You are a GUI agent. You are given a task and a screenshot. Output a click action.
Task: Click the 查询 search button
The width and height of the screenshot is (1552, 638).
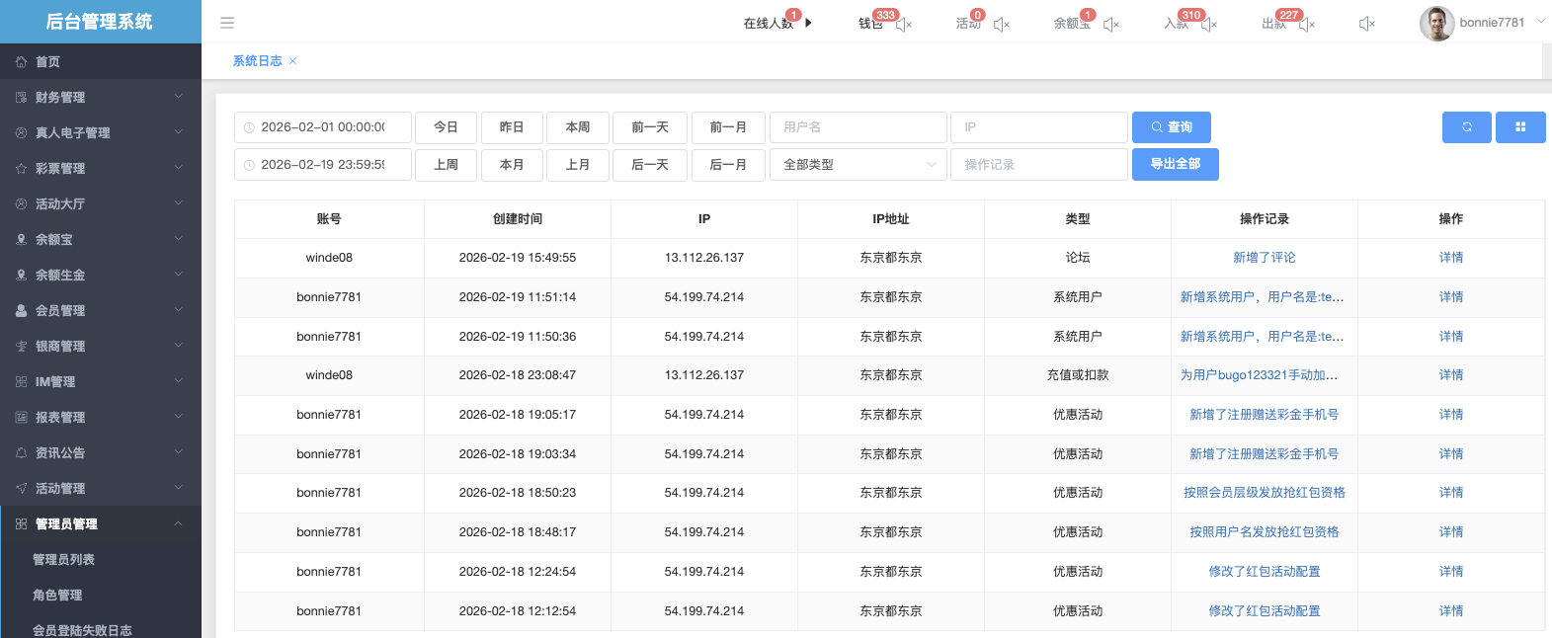coord(1171,127)
